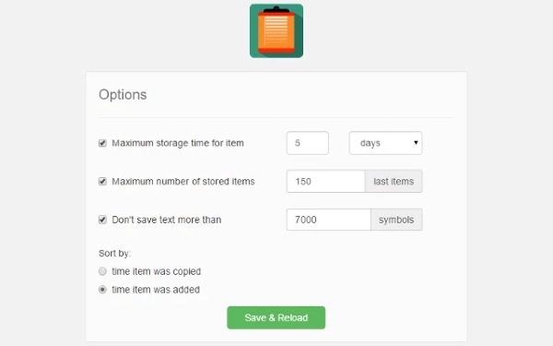Click Maximum number of stored items label
The image size is (553, 346).
click(183, 182)
